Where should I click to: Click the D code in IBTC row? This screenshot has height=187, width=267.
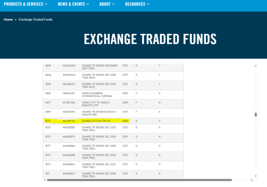pos(136,121)
